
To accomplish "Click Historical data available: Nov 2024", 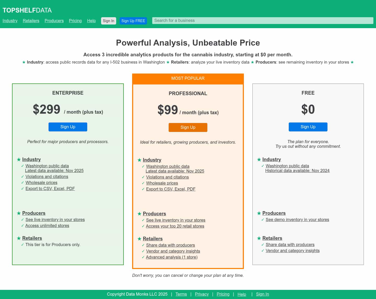I will [x=297, y=171].
